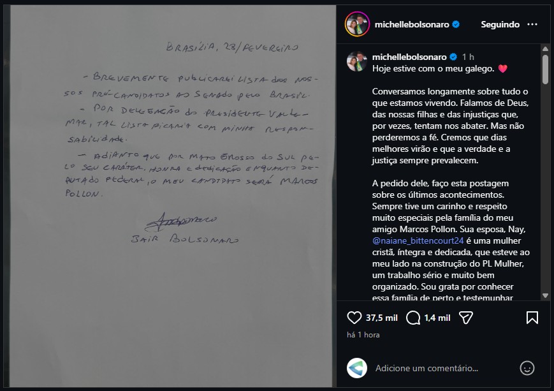The height and width of the screenshot is (391, 554).
Task: Click the profile avatar beside the caption
Action: point(357,62)
